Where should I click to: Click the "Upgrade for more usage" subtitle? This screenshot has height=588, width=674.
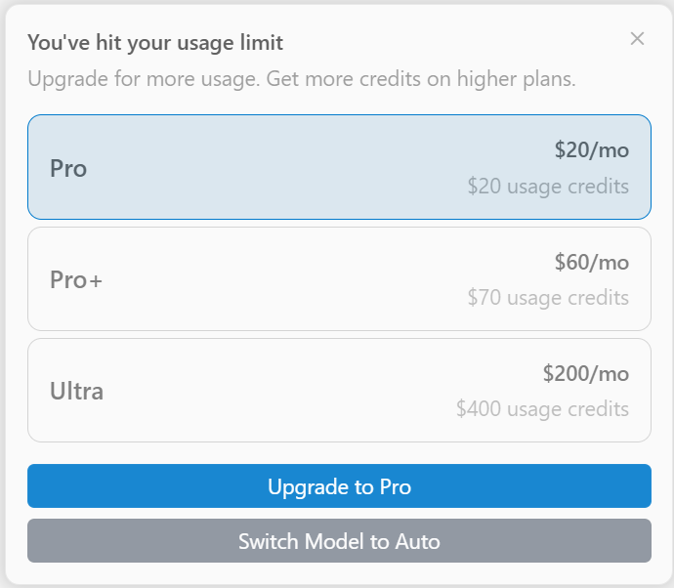tap(301, 78)
